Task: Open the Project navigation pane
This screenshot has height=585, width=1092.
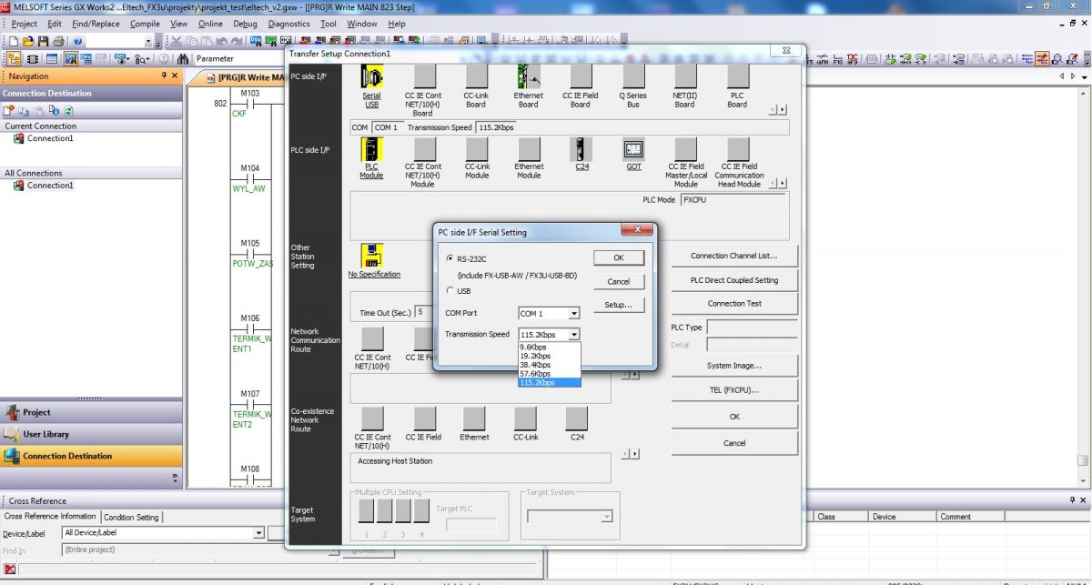Action: point(91,412)
